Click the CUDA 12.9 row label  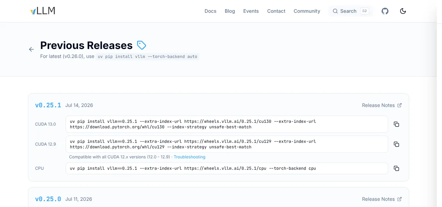[45, 144]
